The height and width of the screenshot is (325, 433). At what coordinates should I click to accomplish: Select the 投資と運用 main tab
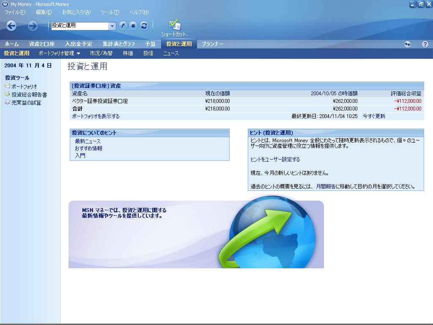click(179, 44)
